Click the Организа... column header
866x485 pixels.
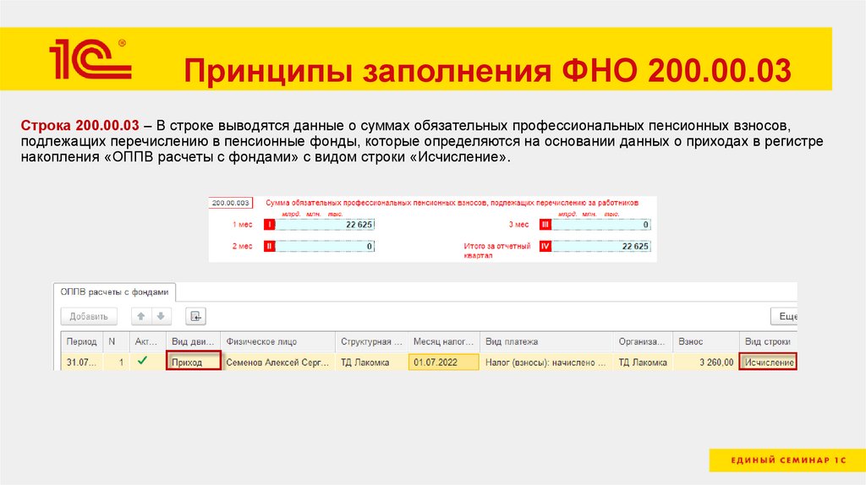pos(643,341)
